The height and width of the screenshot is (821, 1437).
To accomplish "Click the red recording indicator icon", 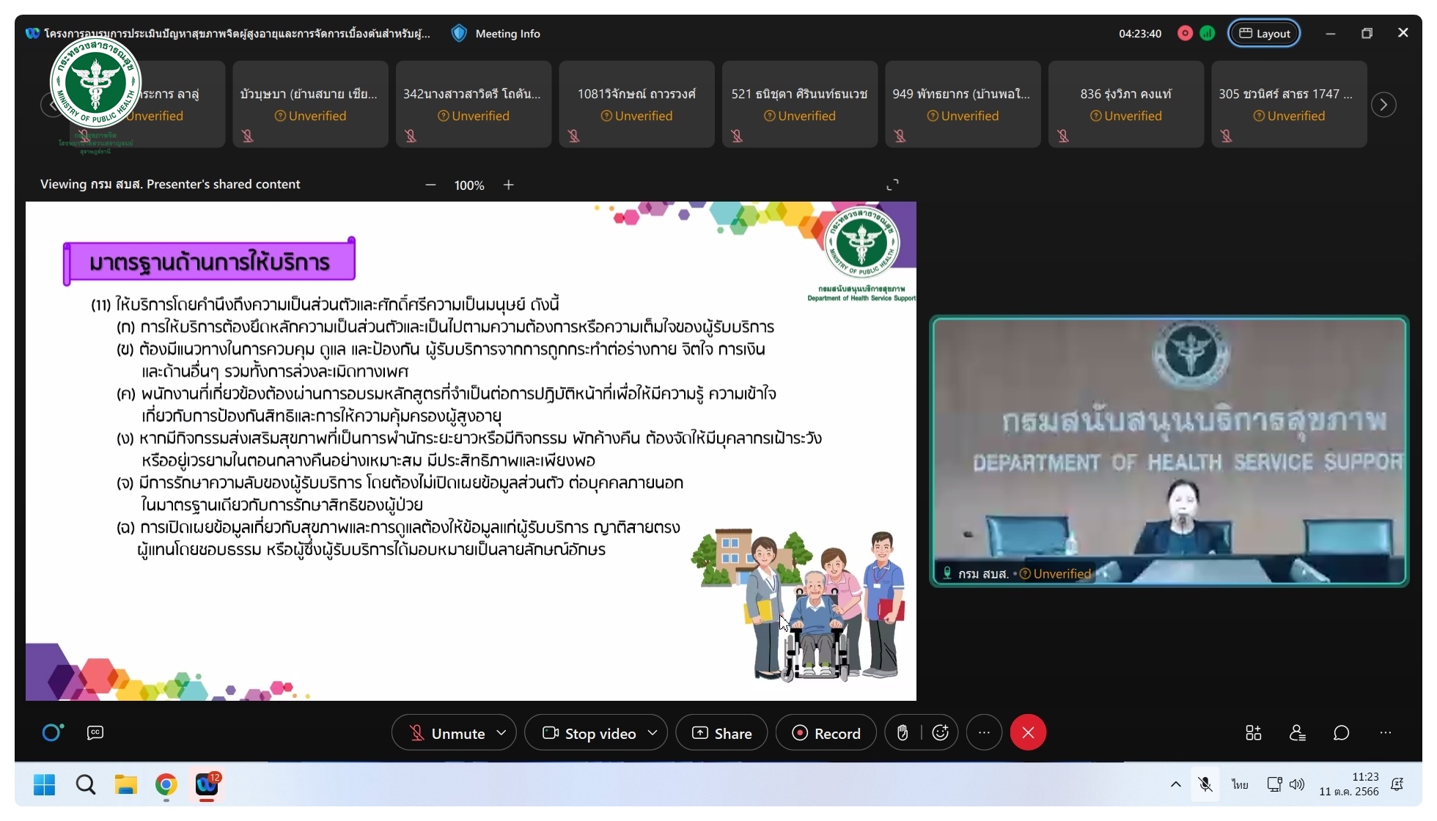I will point(1185,34).
